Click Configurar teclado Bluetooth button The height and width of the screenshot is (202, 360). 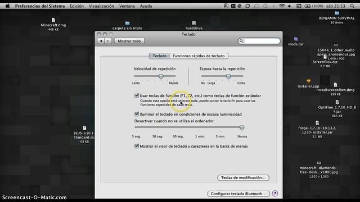[x=238, y=194]
